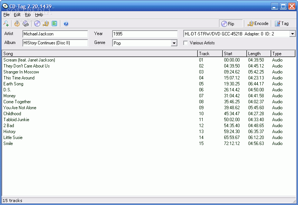Select the song Little Susie
Viewport: 298px width, 205px height.
(x=13, y=138)
